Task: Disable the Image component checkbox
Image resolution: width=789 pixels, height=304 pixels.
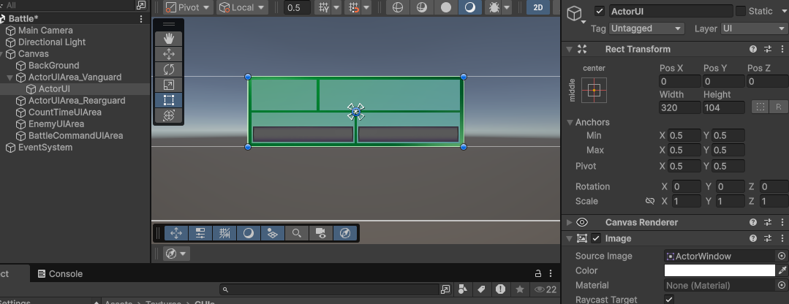Action: coord(596,238)
